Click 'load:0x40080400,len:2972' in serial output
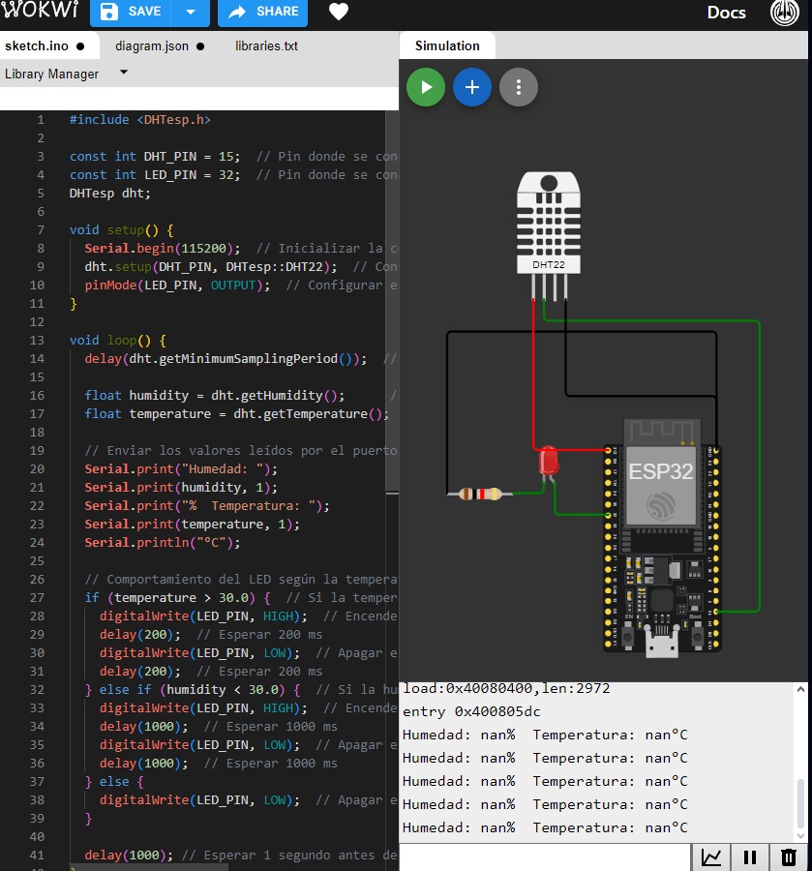Image resolution: width=812 pixels, height=871 pixels. (506, 688)
